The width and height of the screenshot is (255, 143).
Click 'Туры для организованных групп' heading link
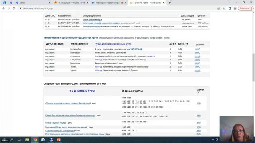point(113,44)
